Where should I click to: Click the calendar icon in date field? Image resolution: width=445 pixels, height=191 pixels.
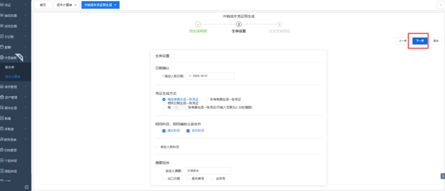pos(190,76)
